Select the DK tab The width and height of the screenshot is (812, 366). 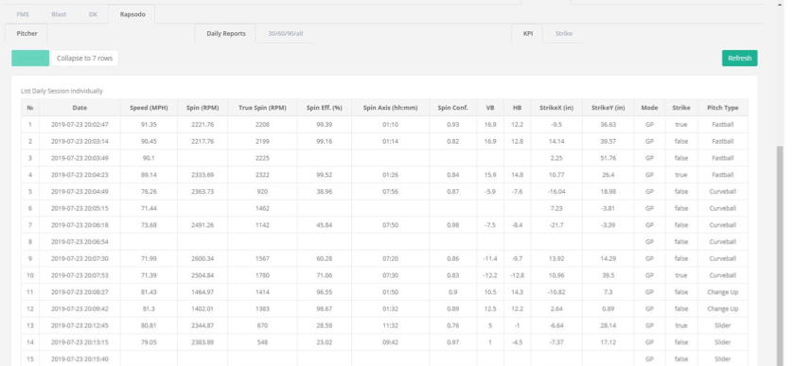coord(93,14)
